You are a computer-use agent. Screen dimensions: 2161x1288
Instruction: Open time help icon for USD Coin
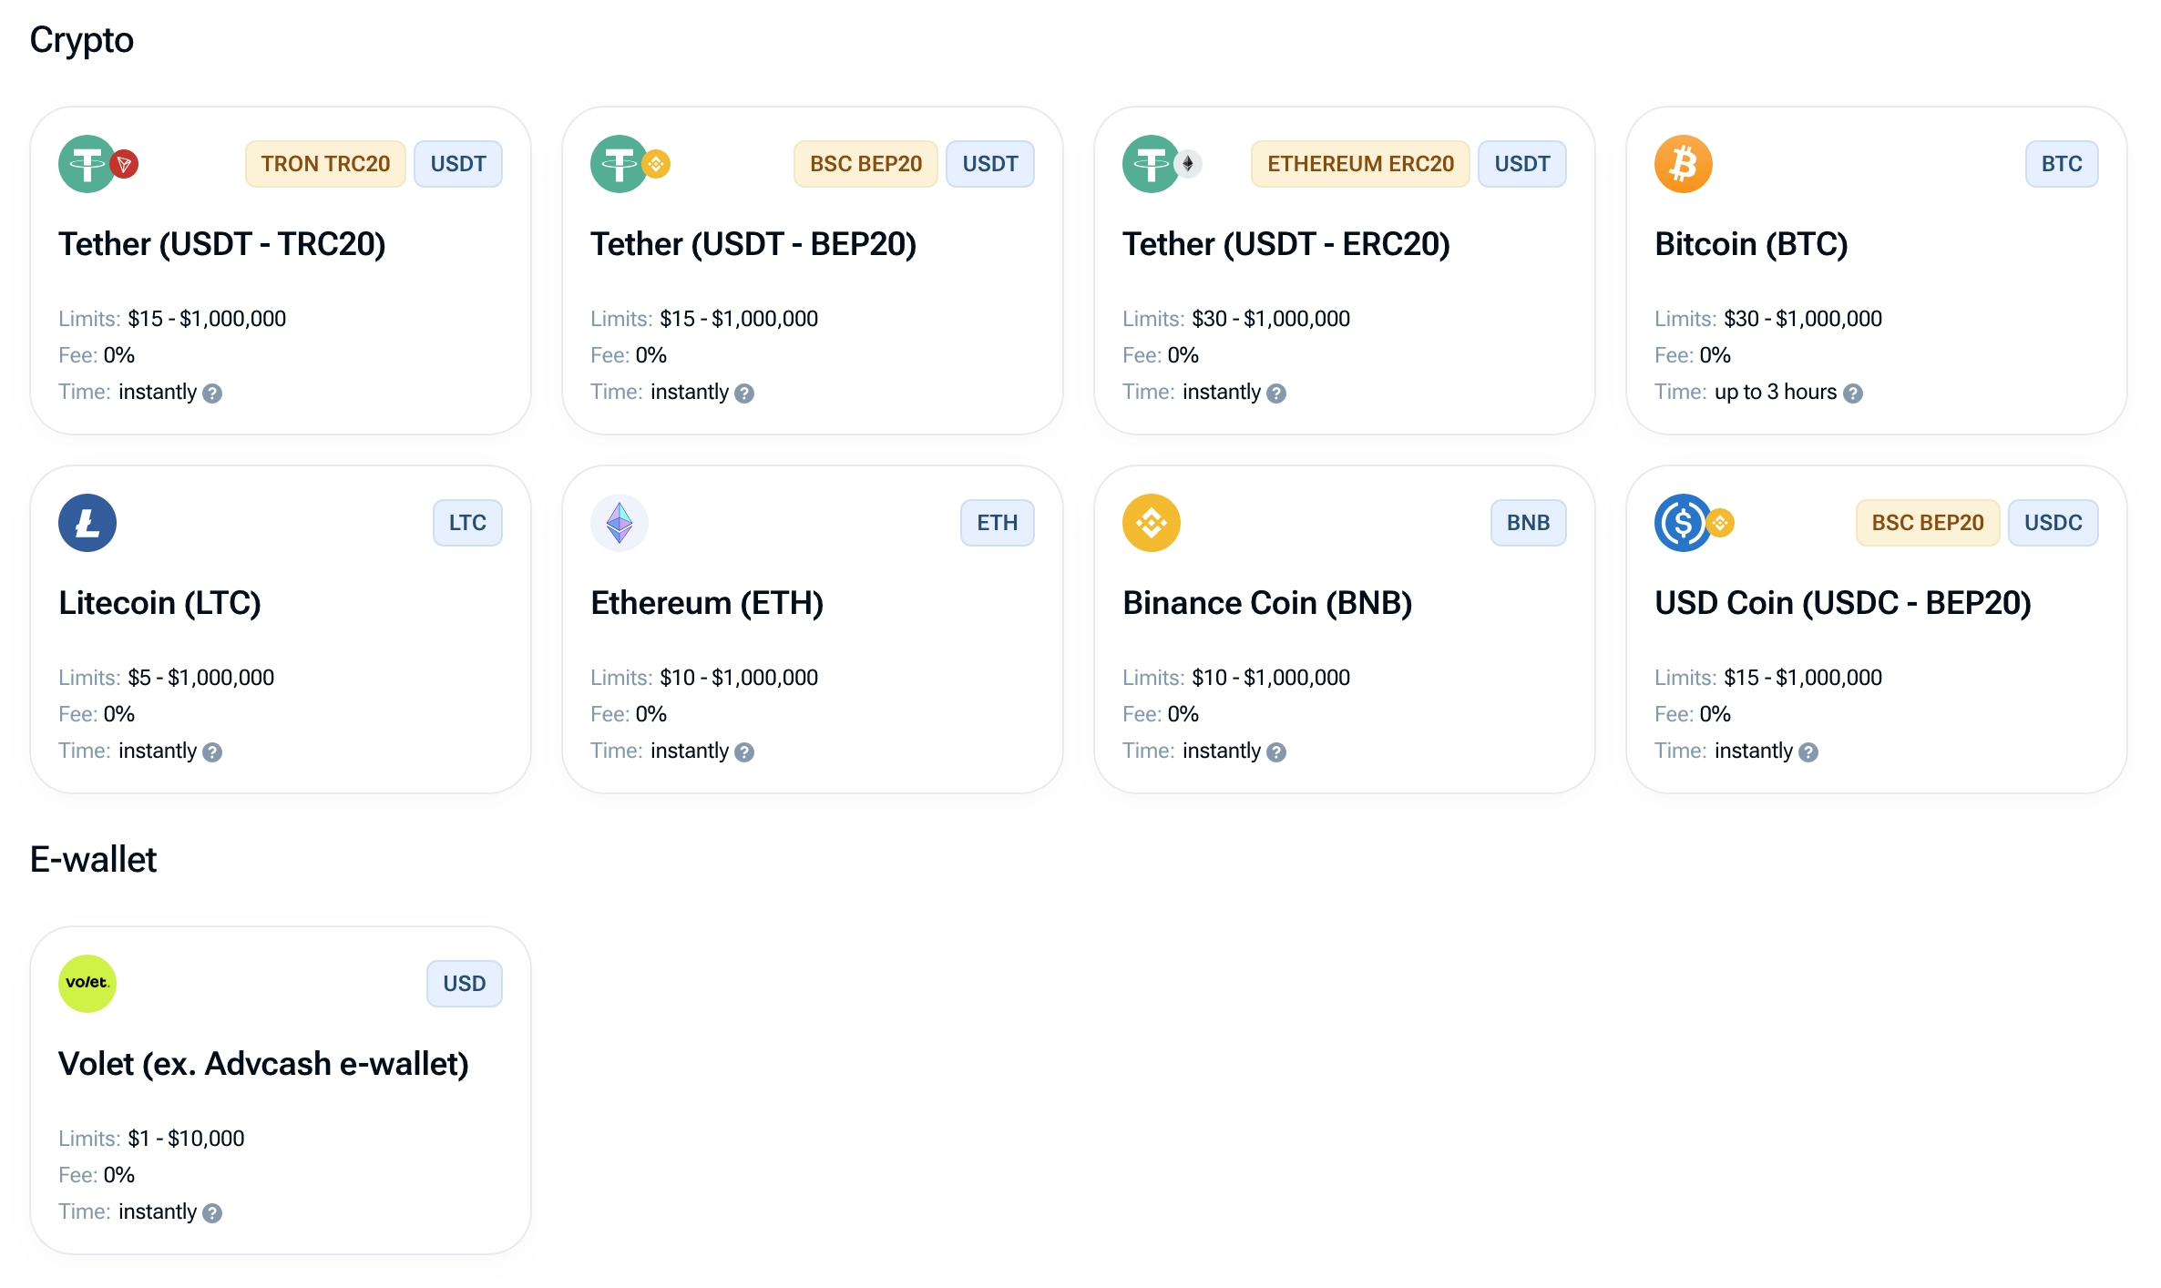coord(1808,752)
